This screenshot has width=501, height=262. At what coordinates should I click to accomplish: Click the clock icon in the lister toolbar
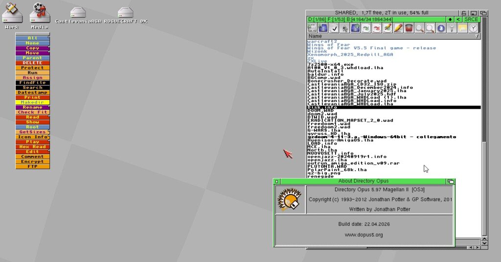point(473,28)
